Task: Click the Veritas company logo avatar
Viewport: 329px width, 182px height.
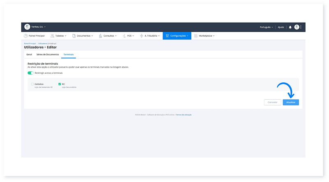Action: (x=27, y=27)
